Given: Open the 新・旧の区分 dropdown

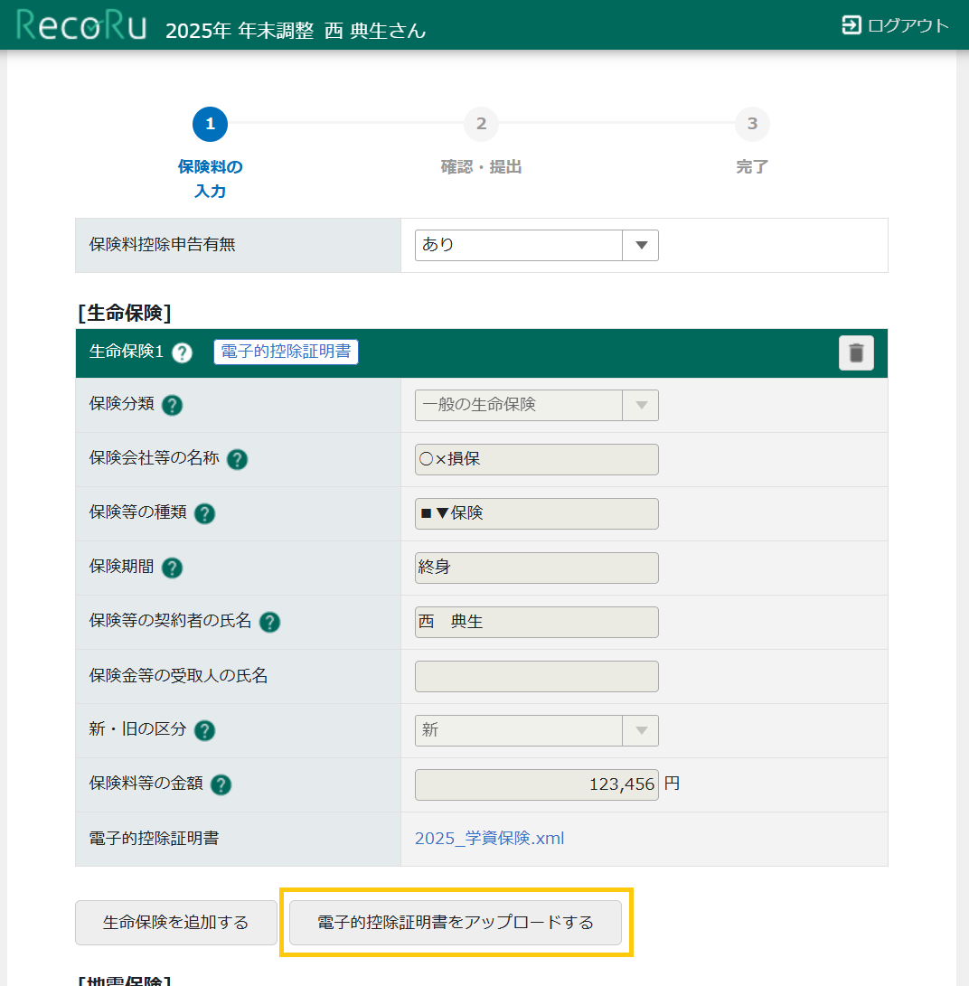Looking at the screenshot, I should point(536,730).
